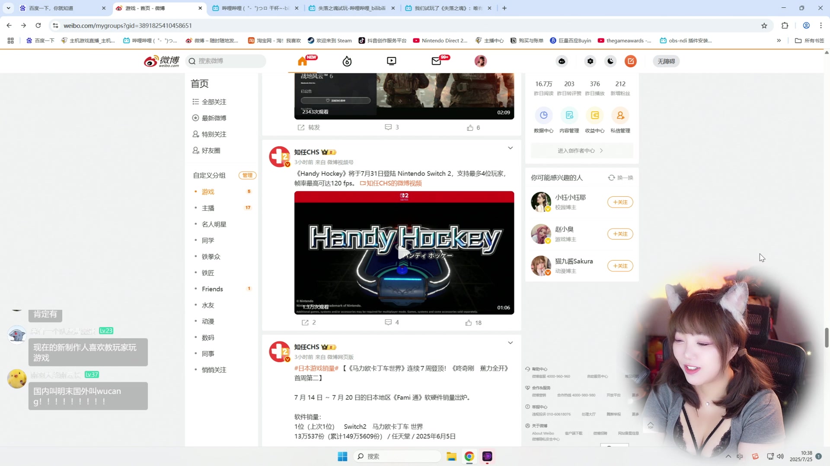Open Weibo home feed icon

pyautogui.click(x=303, y=61)
